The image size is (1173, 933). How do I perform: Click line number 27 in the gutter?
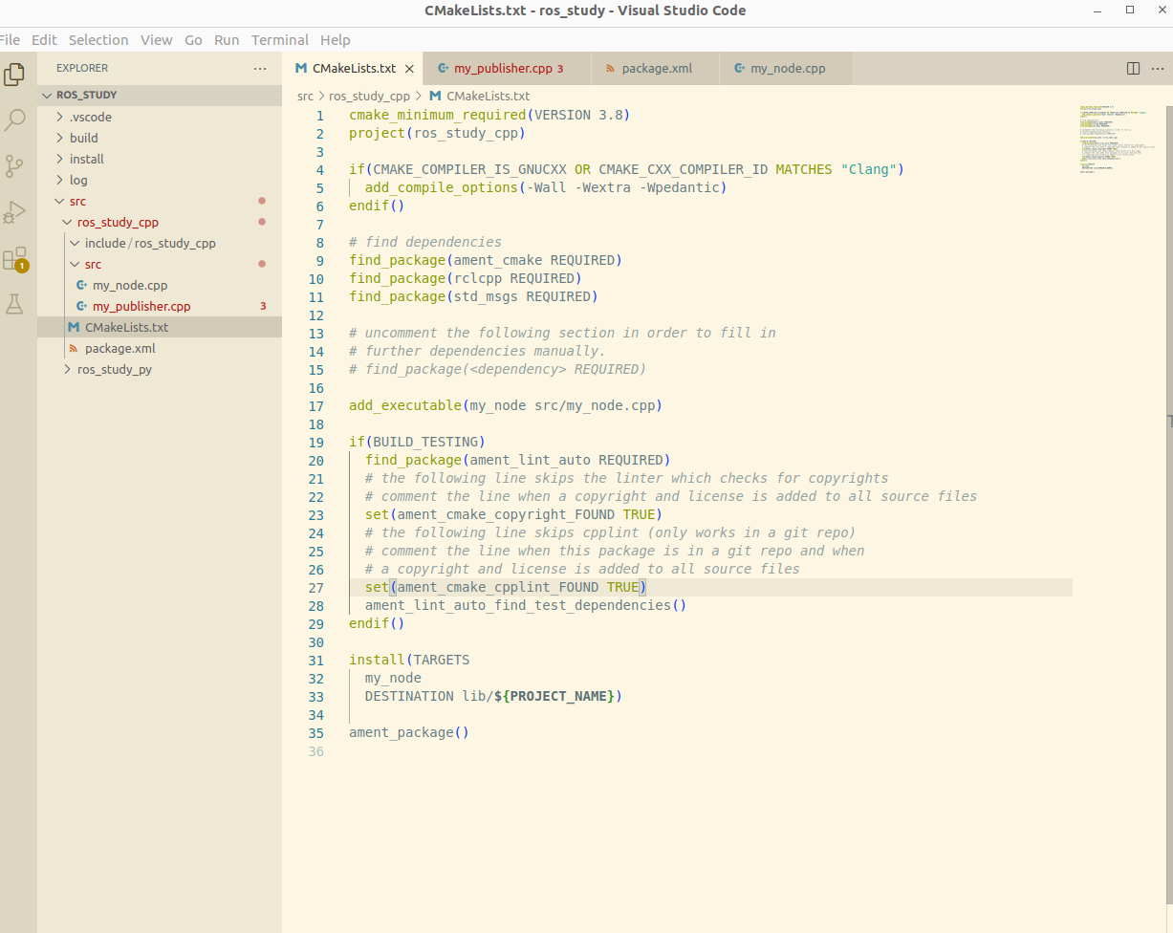[316, 587]
